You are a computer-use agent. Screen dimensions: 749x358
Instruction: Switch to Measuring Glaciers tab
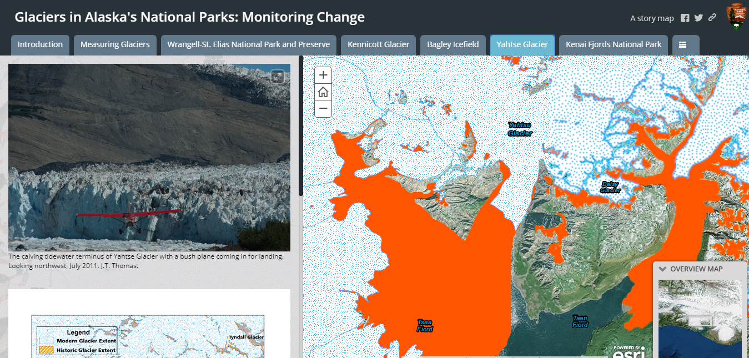click(x=115, y=45)
